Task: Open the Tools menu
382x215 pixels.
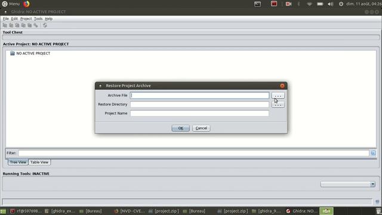Action: (x=38, y=19)
